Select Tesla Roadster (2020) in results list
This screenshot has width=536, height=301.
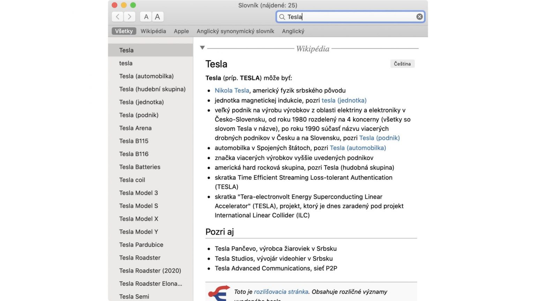(150, 271)
